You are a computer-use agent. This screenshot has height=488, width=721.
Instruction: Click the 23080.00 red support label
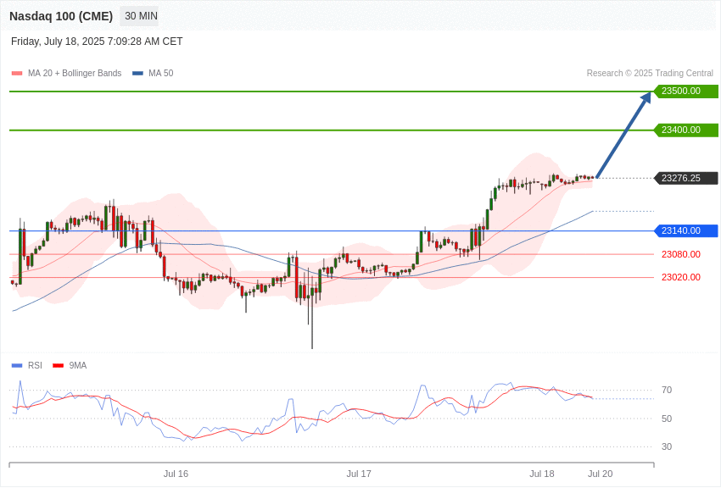pos(681,254)
